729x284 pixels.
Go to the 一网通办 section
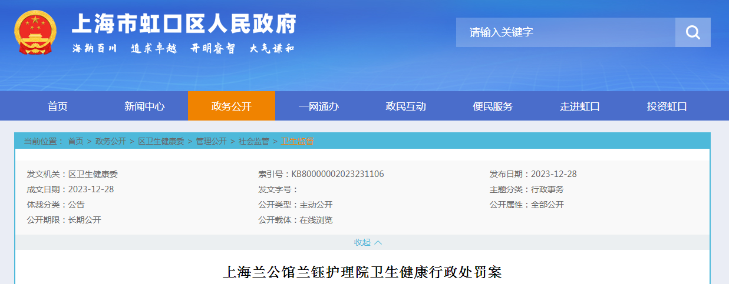(319, 106)
